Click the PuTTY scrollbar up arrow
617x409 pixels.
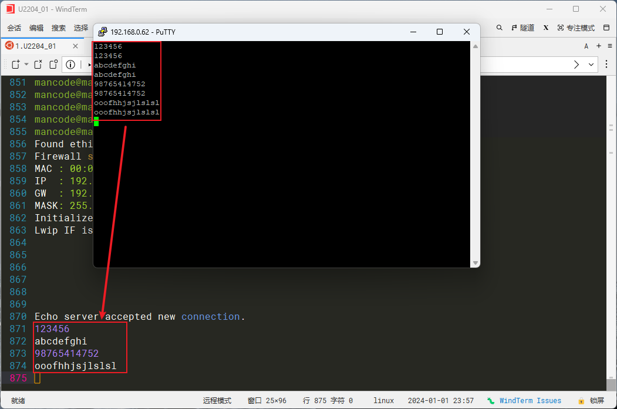[x=476, y=46]
